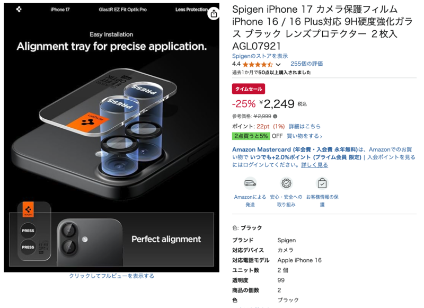Click the 詳細はこちら points link
Image resolution: width=424 pixels, height=308 pixels.
coord(304,126)
